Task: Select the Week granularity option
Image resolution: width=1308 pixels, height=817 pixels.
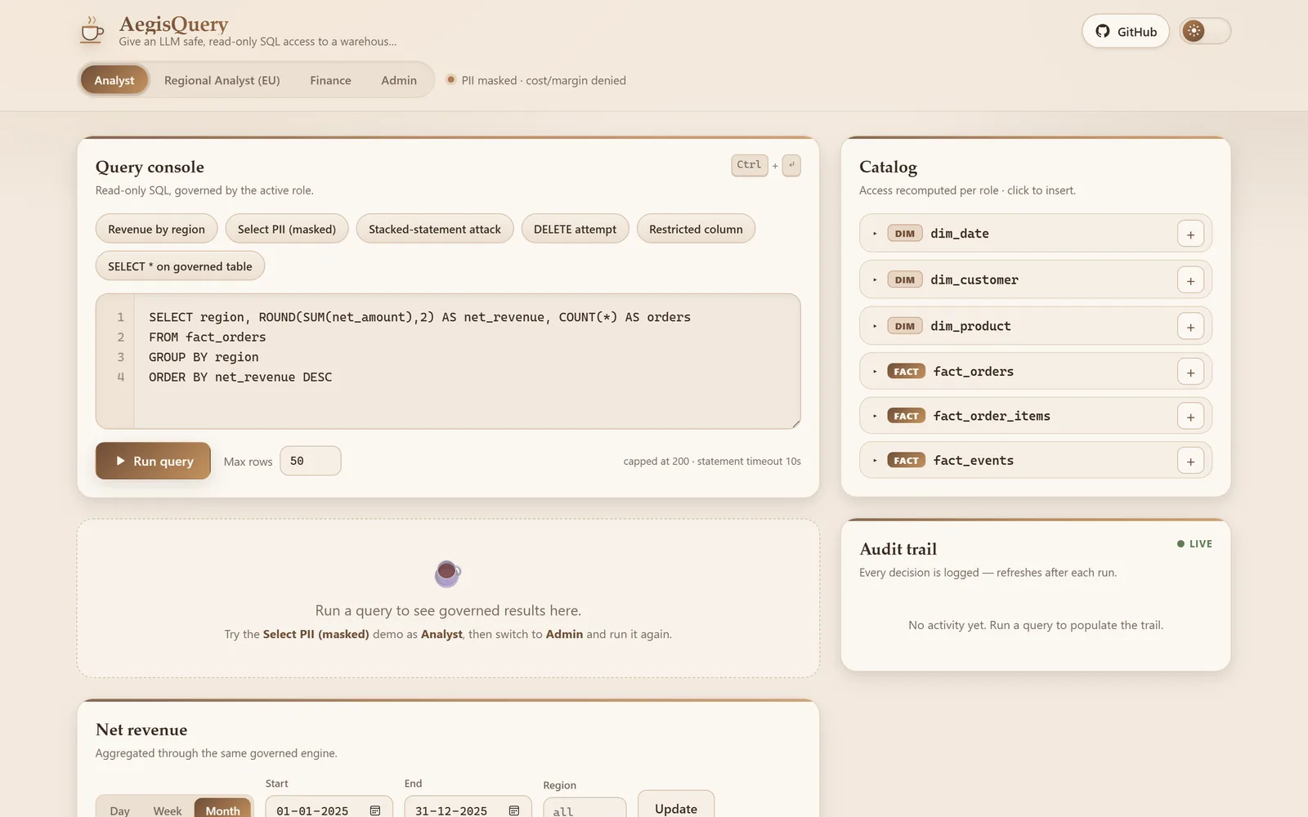Action: pos(168,810)
